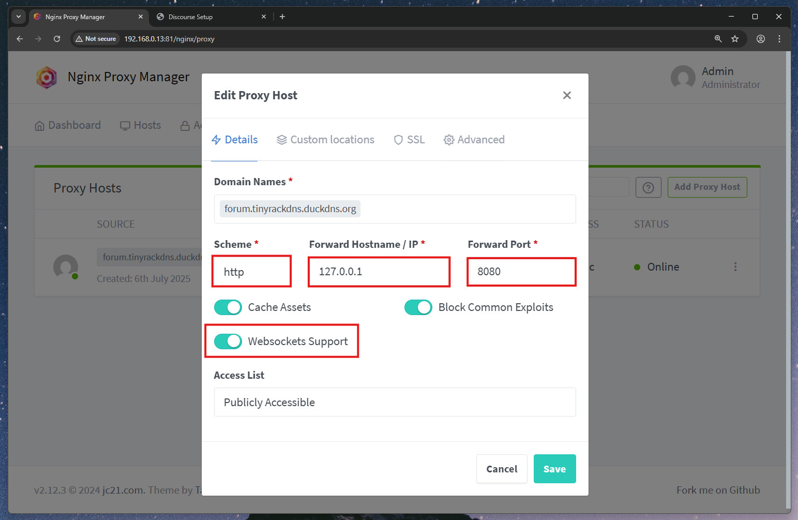Reload the current page

click(57, 39)
